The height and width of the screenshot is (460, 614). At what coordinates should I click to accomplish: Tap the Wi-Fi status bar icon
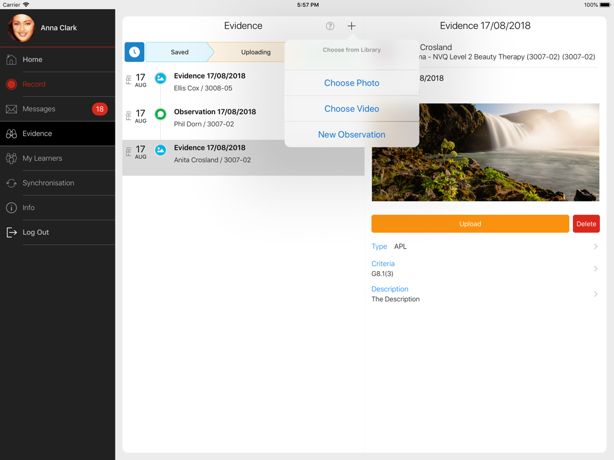26,5
